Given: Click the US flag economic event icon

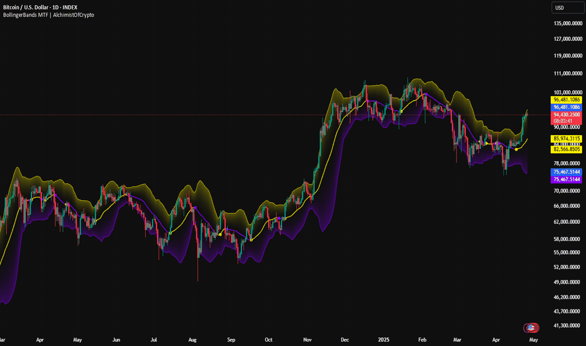Looking at the screenshot, I should click(531, 328).
